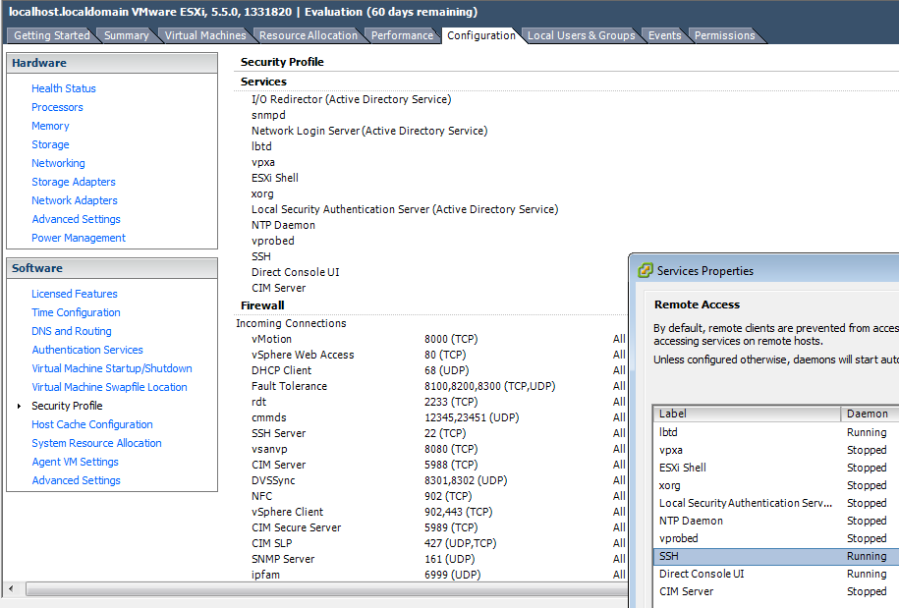899x608 pixels.
Task: Select Storage Adapters in Hardware panel
Action: tap(74, 182)
